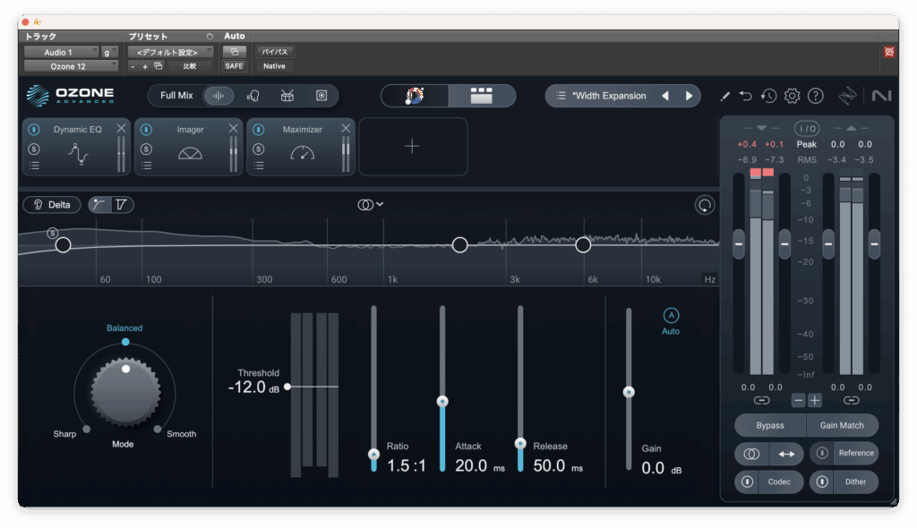Click the help question mark icon
The height and width of the screenshot is (528, 917).
click(x=815, y=96)
